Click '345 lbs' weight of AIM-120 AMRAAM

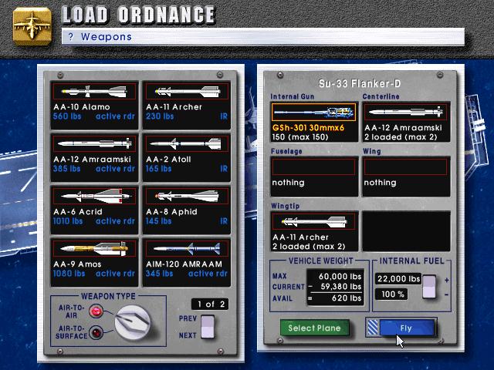(159, 274)
